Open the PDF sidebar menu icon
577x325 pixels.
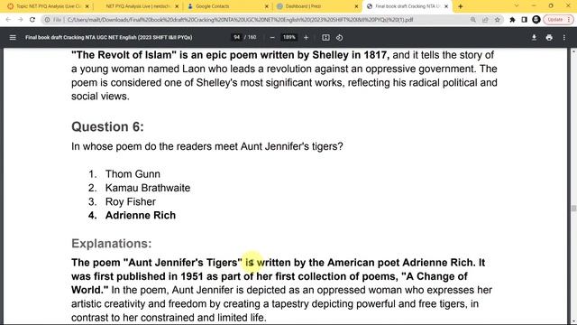tap(13, 37)
